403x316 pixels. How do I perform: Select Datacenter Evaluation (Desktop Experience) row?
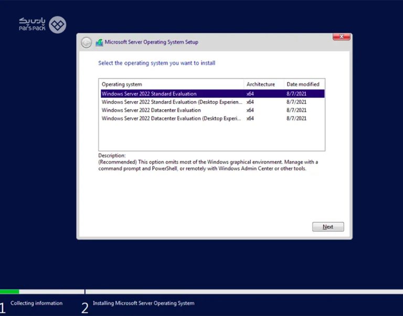[x=213, y=118]
